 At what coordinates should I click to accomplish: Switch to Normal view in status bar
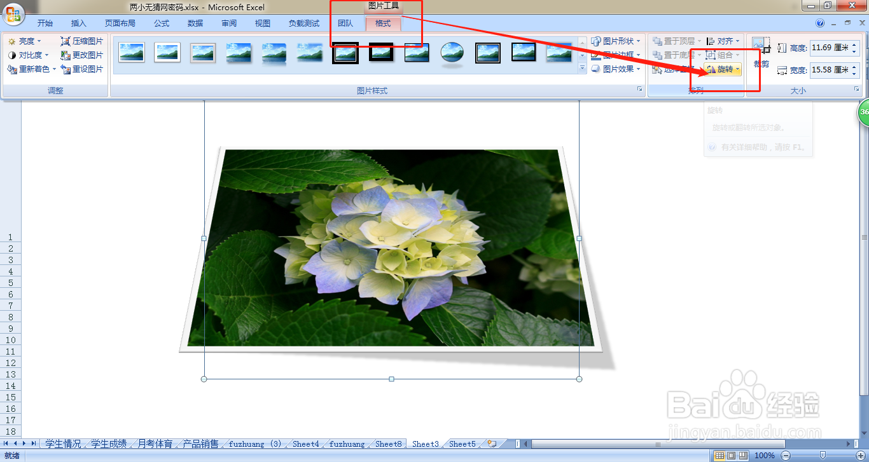pos(720,456)
